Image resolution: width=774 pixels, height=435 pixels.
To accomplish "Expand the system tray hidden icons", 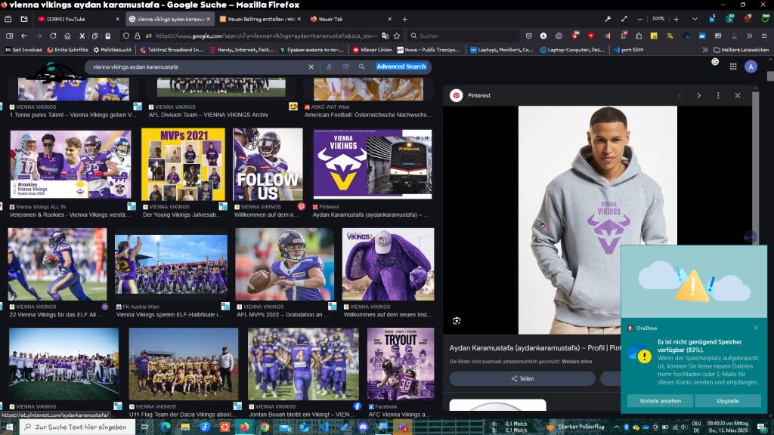I will click(617, 427).
